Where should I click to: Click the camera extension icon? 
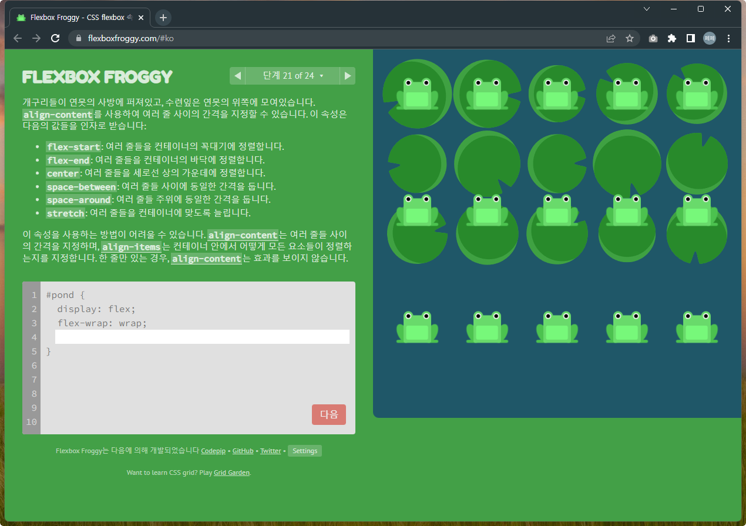click(x=653, y=38)
